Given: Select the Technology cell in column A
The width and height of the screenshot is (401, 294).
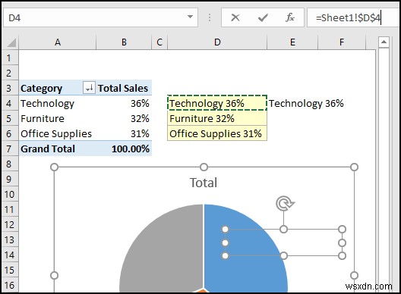Looking at the screenshot, I should pos(58,103).
